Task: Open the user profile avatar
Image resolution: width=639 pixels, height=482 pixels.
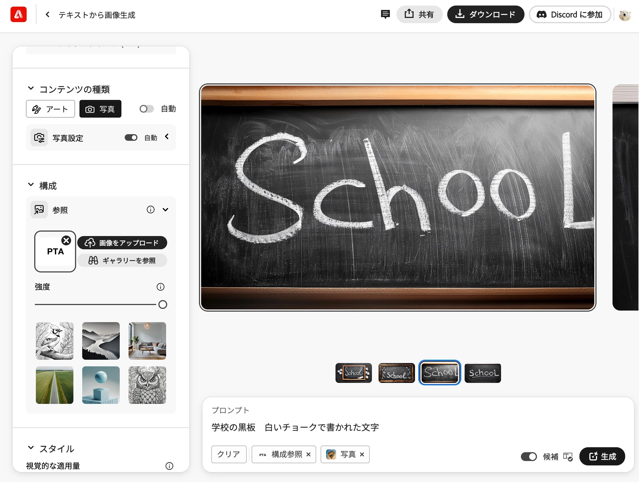Action: click(625, 15)
